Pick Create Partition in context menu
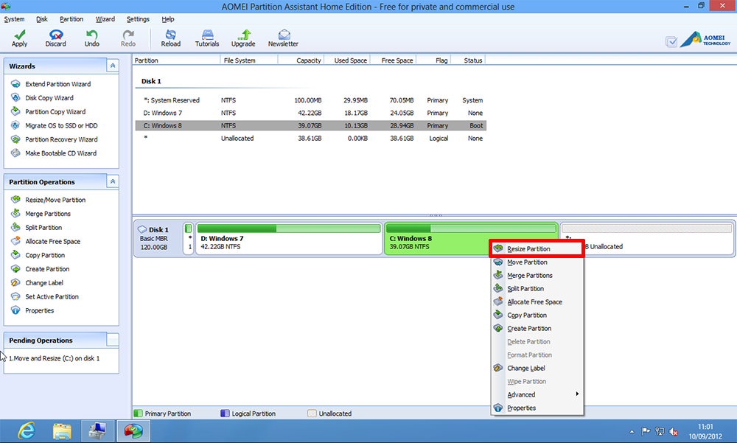Screen dimensions: 737x443 coord(537,328)
